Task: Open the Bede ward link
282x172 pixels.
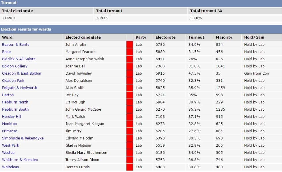Action: (6, 52)
